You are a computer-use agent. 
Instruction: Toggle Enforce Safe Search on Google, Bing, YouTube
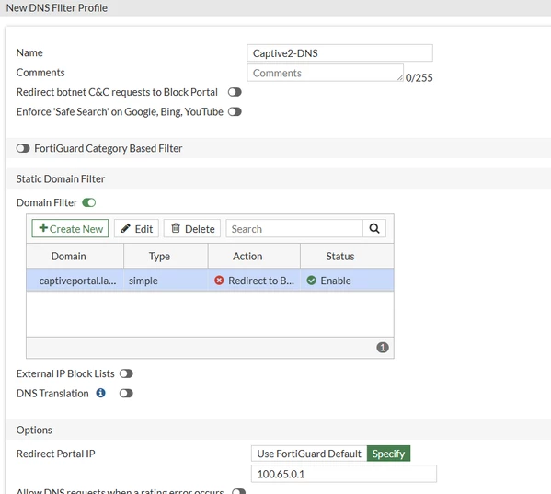(235, 111)
